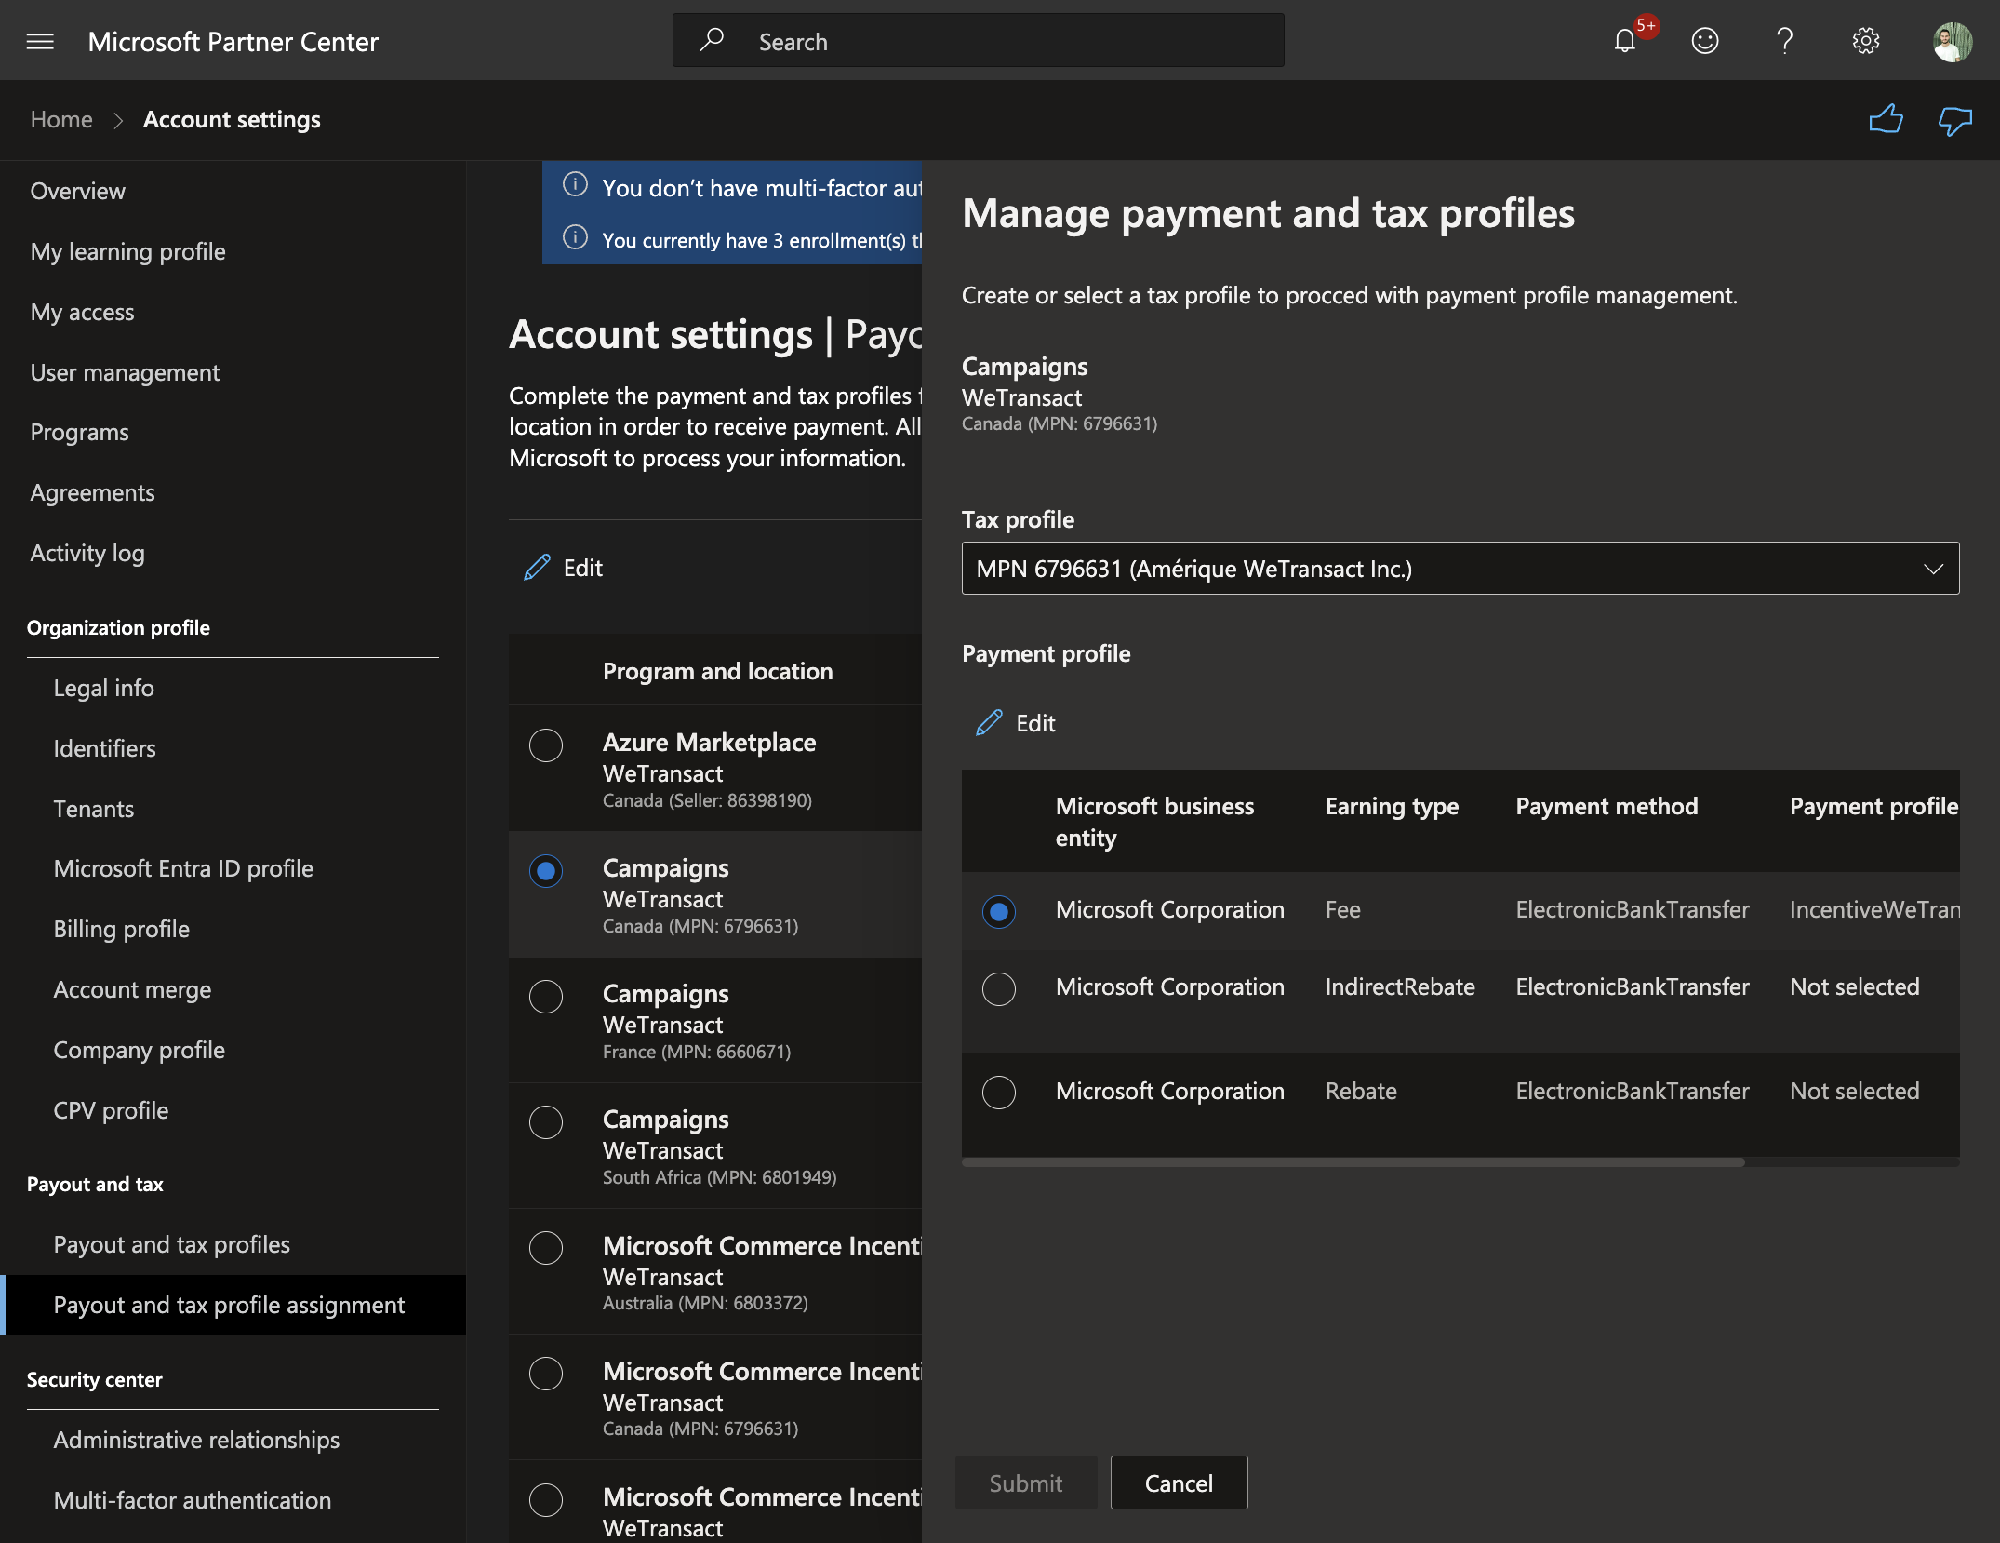Open Payout and tax profiles
The width and height of the screenshot is (2000, 1543).
pos(172,1244)
